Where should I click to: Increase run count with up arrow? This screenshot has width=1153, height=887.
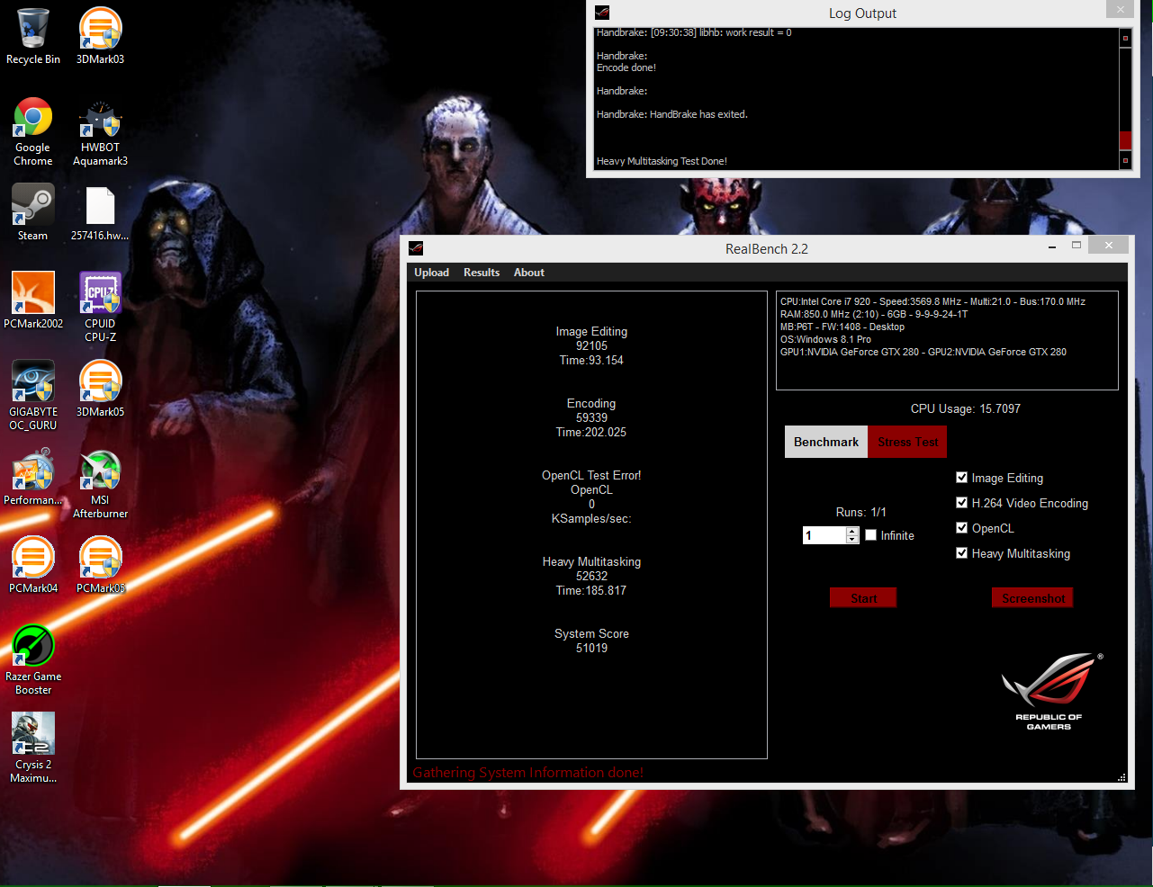click(x=852, y=531)
